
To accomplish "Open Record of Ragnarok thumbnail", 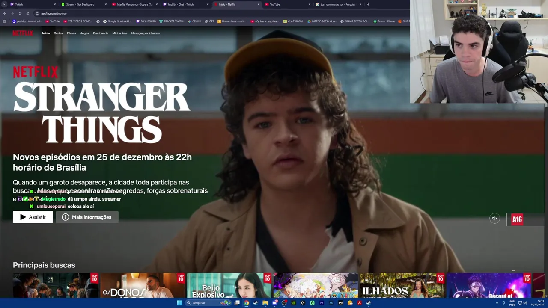I will click(x=488, y=285).
